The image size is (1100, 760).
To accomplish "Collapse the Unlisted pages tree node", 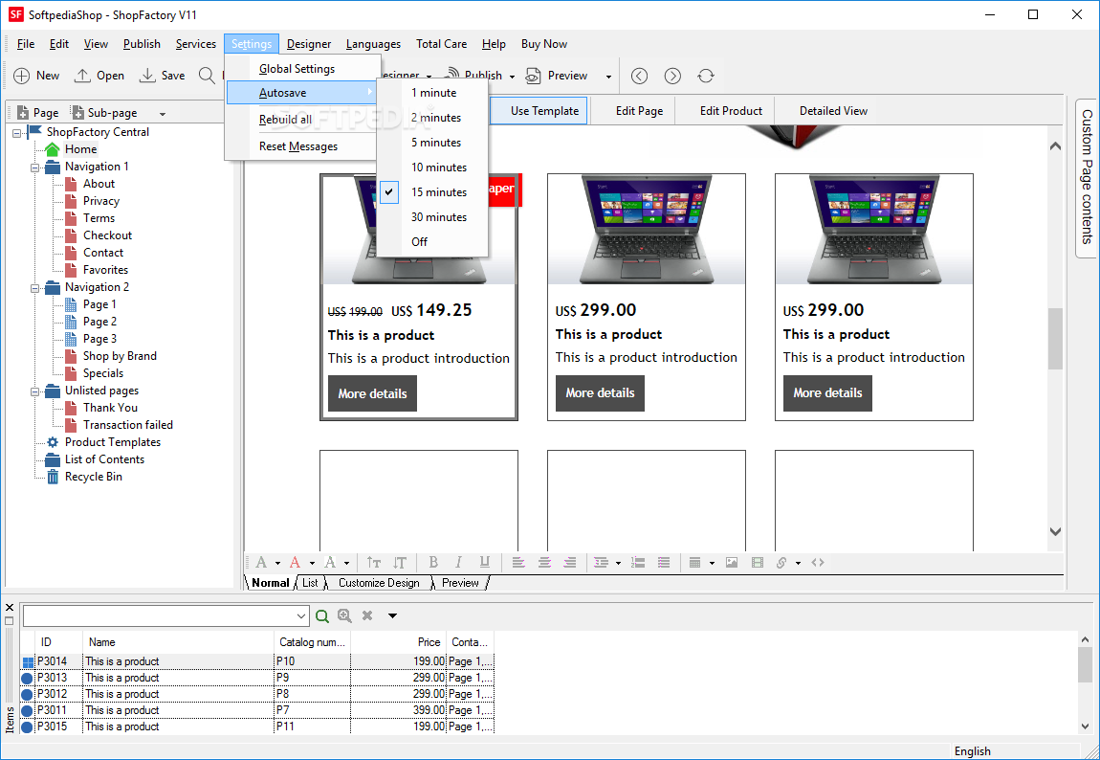I will pyautogui.click(x=34, y=391).
